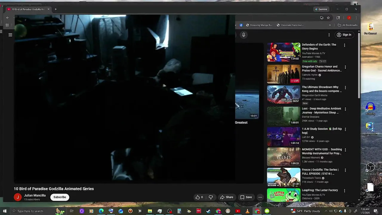The image size is (382, 215).
Task: Open the Browsing Manga bookmark
Action: (x=259, y=25)
